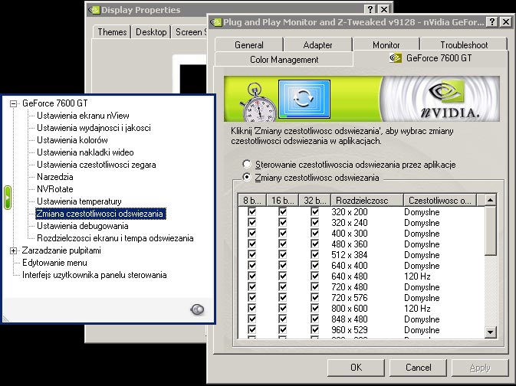This screenshot has width=516, height=386.
Task: Expand the Zarzadzanie pulpitami tree node
Action: coord(13,251)
